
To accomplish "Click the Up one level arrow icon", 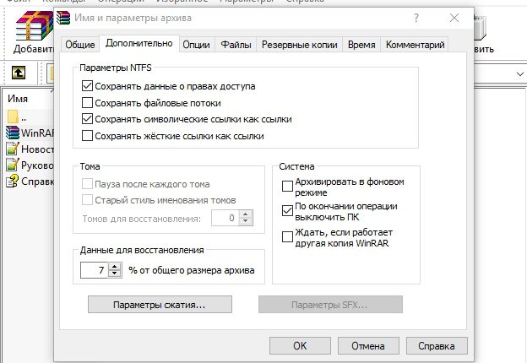I will point(19,73).
